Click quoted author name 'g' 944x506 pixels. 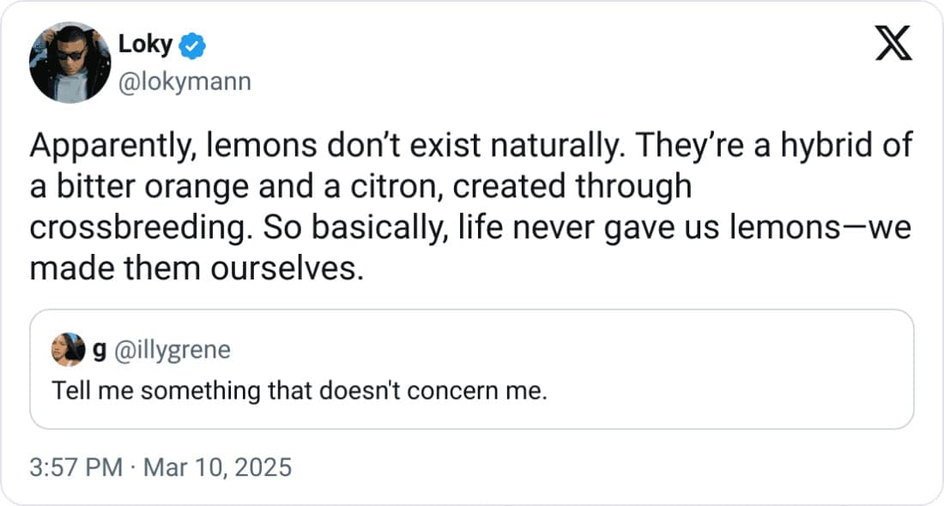pyautogui.click(x=99, y=351)
